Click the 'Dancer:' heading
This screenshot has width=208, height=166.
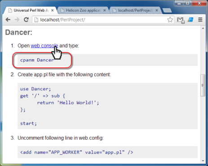tap(19, 32)
